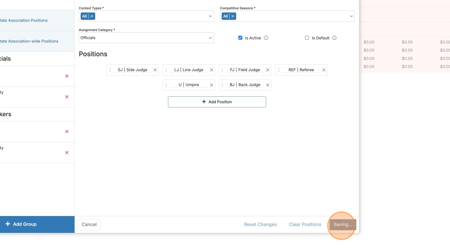The height and width of the screenshot is (251, 450).
Task: Click the Cancel button
Action: (89, 225)
